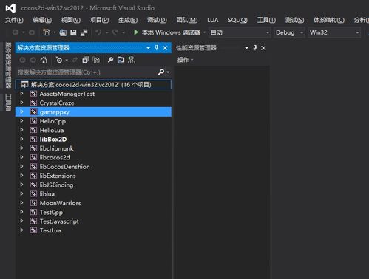Toggle pin on performance explorer panel

click(x=255, y=47)
